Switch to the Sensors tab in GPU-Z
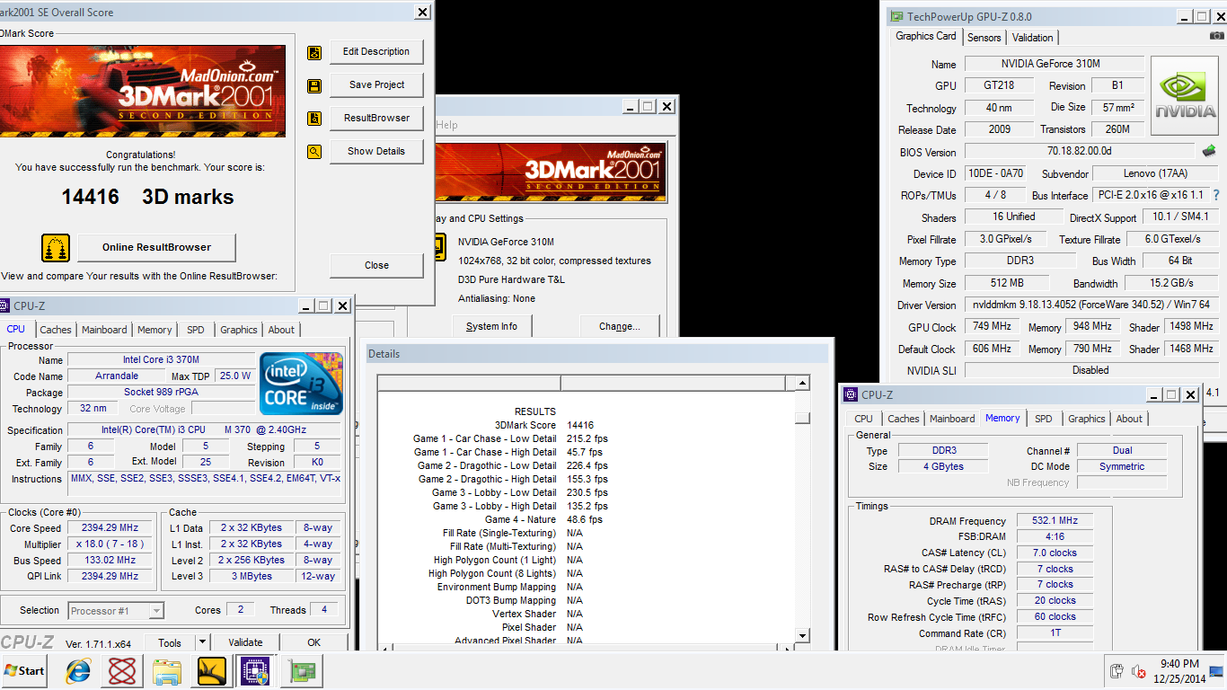Screen dimensions: 1227x690 click(984, 38)
